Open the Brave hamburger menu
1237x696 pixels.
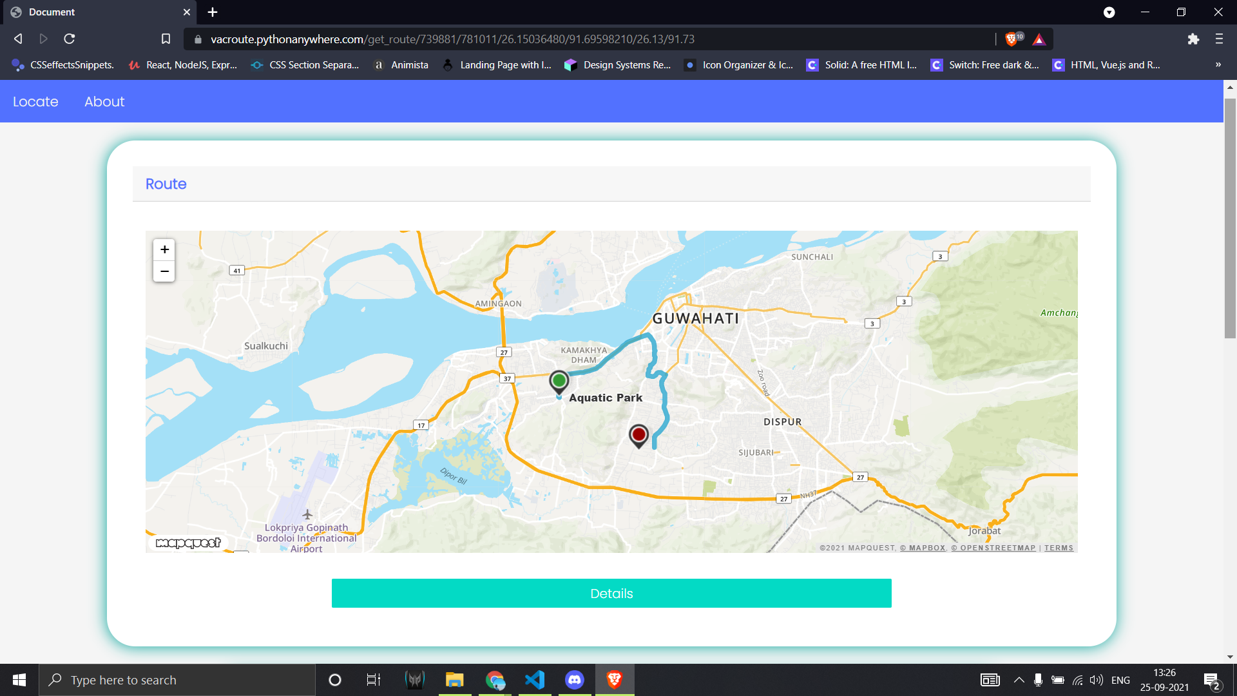point(1219,39)
